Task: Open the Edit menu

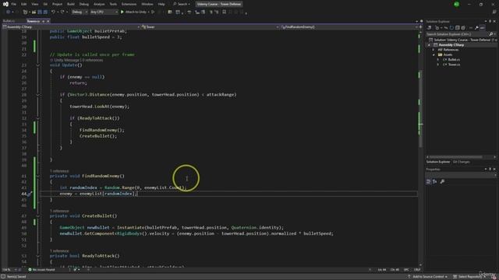Action: tap(24, 4)
